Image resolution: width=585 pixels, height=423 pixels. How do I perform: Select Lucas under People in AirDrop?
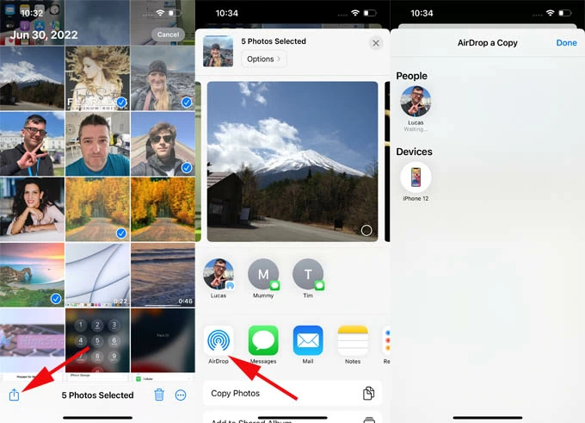tap(416, 102)
